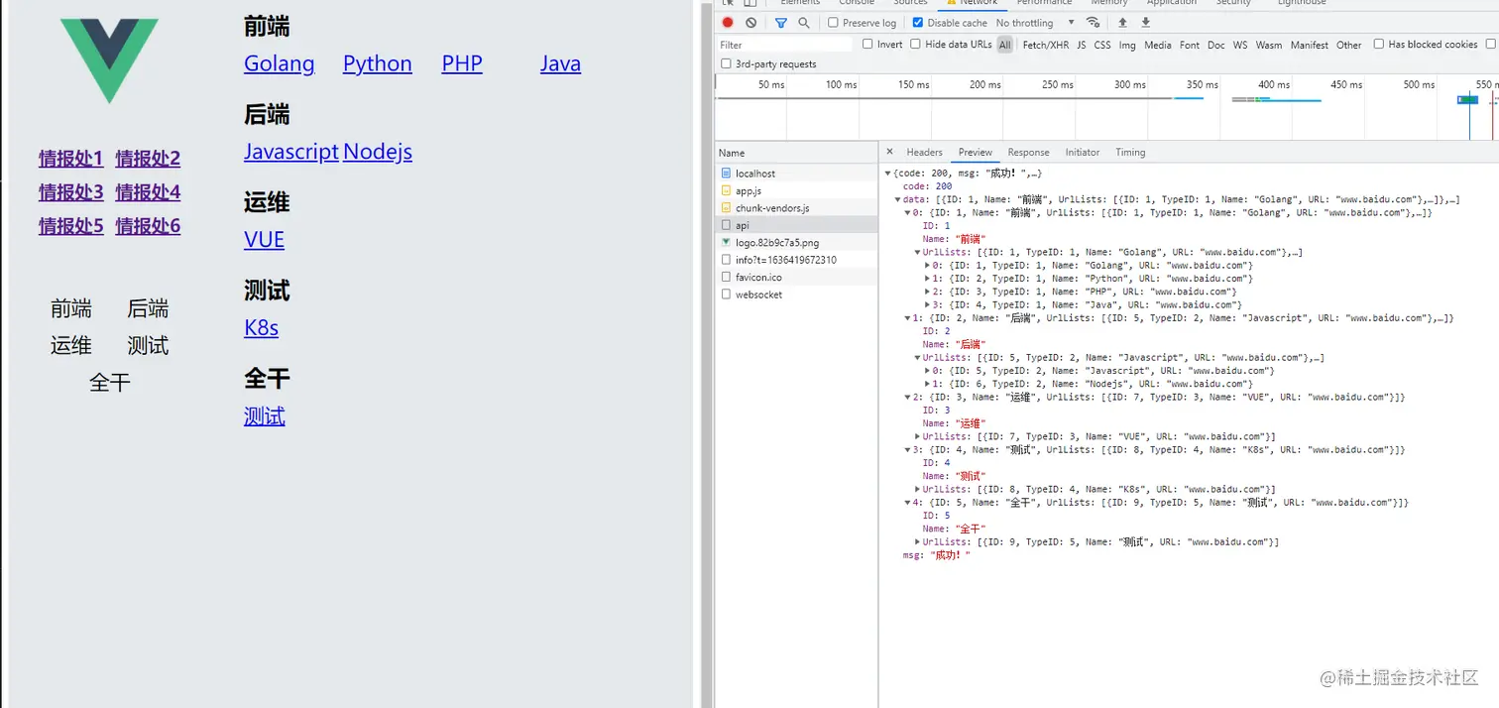Open 情报处1 link
Viewport: 1499px width, 708px height.
71,159
